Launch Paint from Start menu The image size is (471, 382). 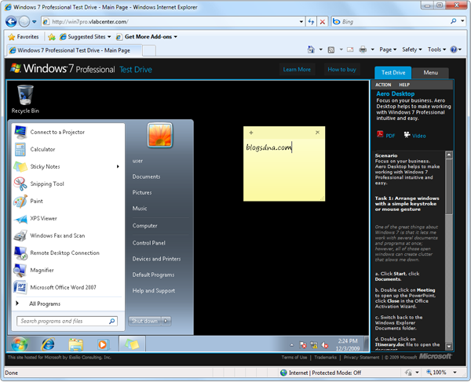click(68, 201)
